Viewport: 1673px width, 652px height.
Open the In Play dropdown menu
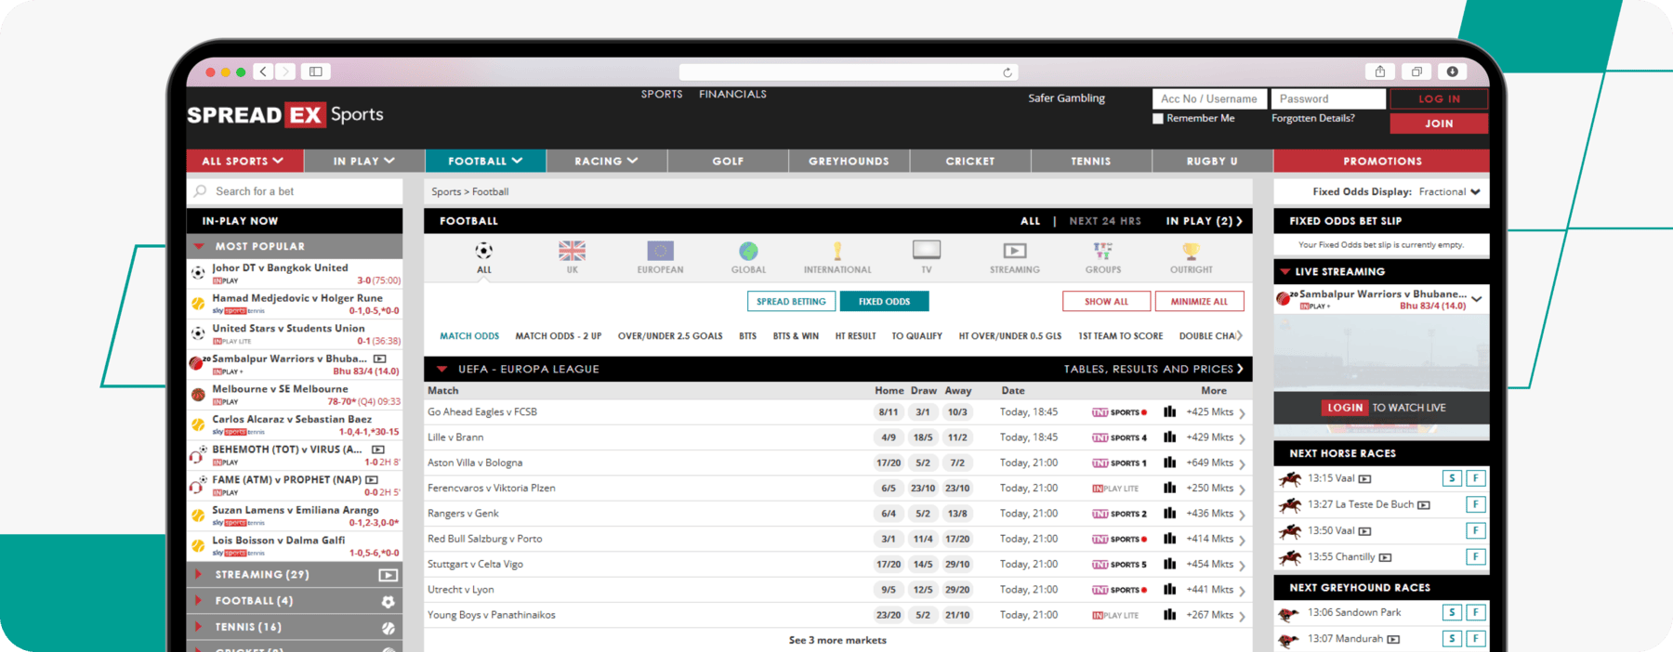coord(364,161)
